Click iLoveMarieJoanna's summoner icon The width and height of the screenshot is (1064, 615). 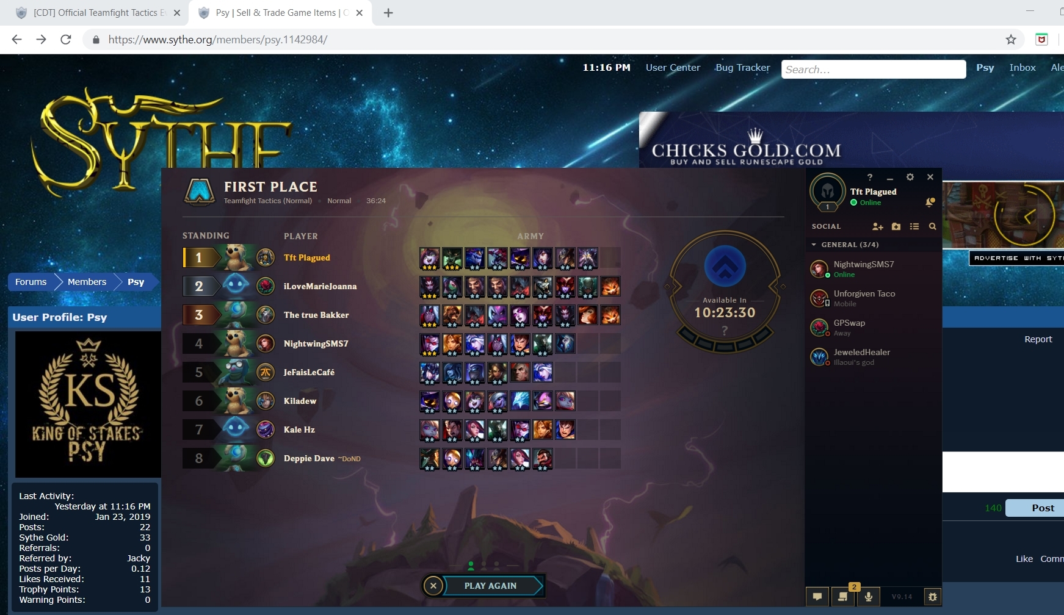click(x=265, y=286)
